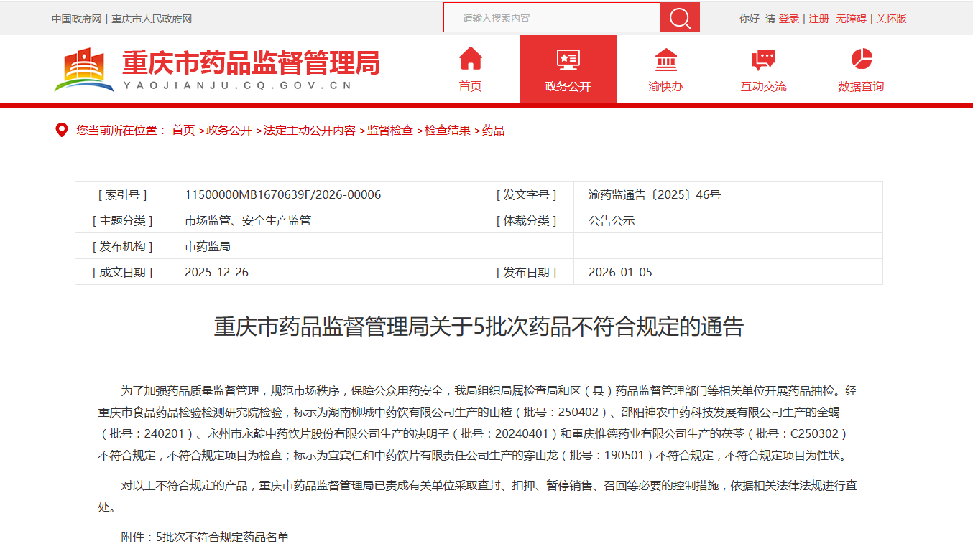Select 监督检查 breadcrumb link
This screenshot has width=973, height=559.
click(389, 130)
